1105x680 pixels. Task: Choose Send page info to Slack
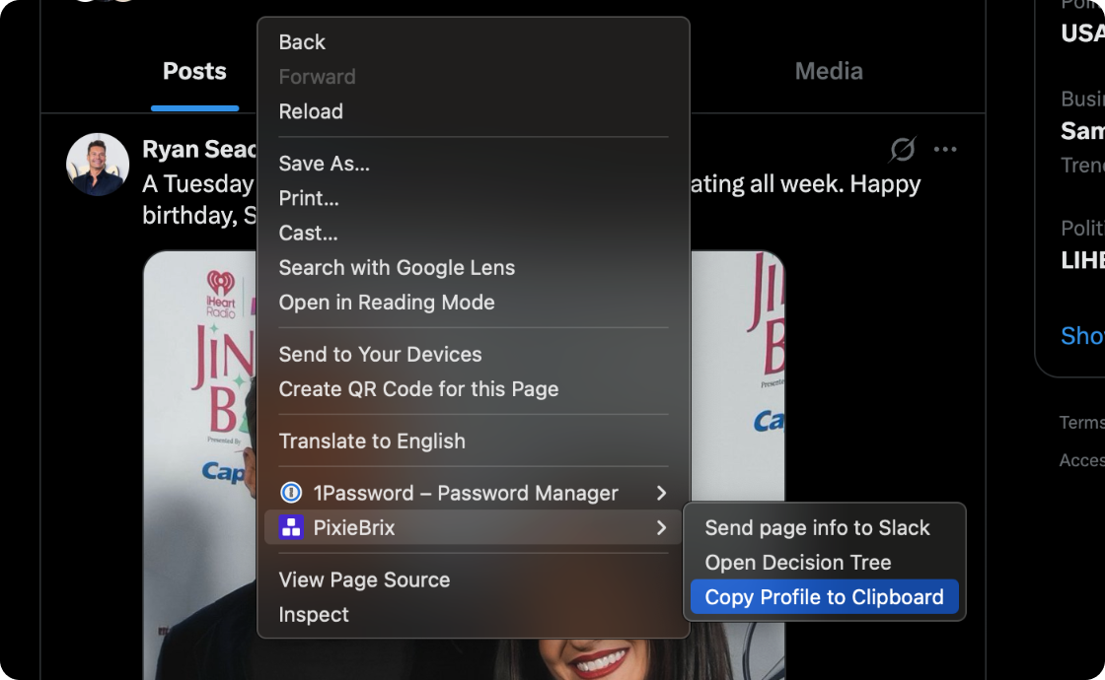pos(817,528)
